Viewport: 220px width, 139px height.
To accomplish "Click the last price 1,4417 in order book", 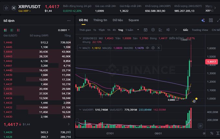I will (x=11, y=125).
